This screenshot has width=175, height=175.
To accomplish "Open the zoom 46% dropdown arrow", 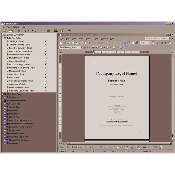I will 150,43.
